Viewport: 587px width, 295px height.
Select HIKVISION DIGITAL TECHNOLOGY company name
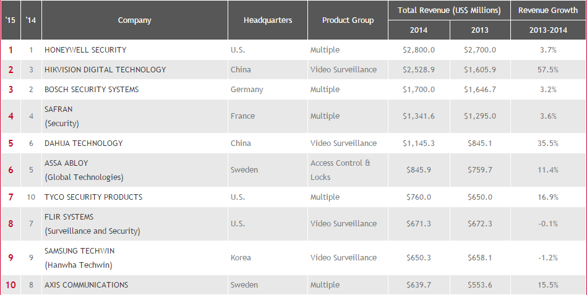pyautogui.click(x=105, y=70)
